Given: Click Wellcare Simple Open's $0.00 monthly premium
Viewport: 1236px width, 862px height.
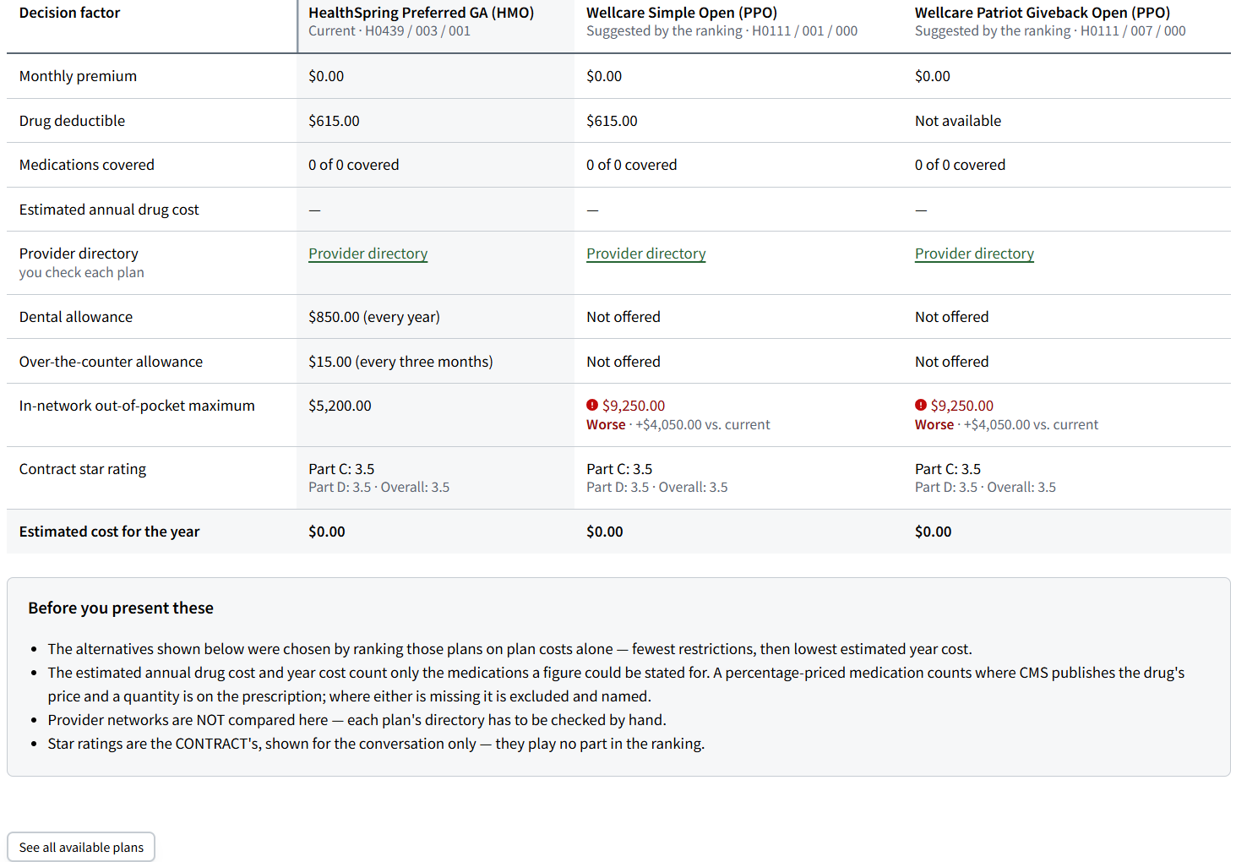Looking at the screenshot, I should pos(604,76).
